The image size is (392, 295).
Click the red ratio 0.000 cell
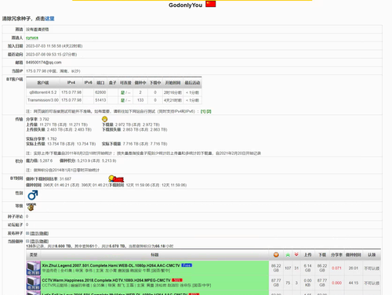pyautogui.click(x=336, y=283)
